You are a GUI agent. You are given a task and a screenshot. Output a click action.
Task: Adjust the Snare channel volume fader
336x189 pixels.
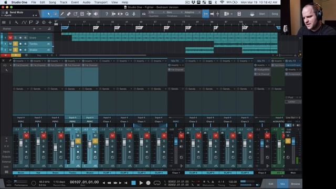pos(55,148)
